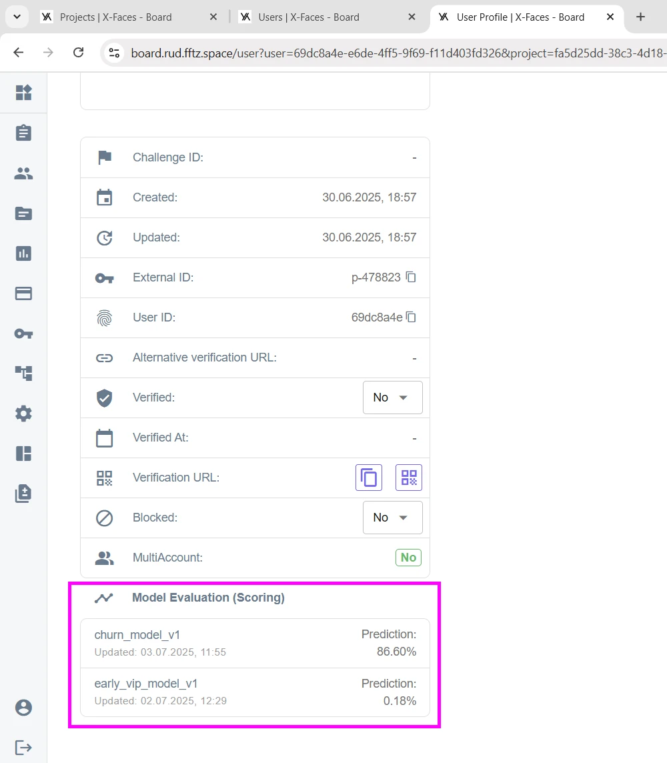
Task: Open the settings gear in sidebar
Action: click(x=23, y=414)
